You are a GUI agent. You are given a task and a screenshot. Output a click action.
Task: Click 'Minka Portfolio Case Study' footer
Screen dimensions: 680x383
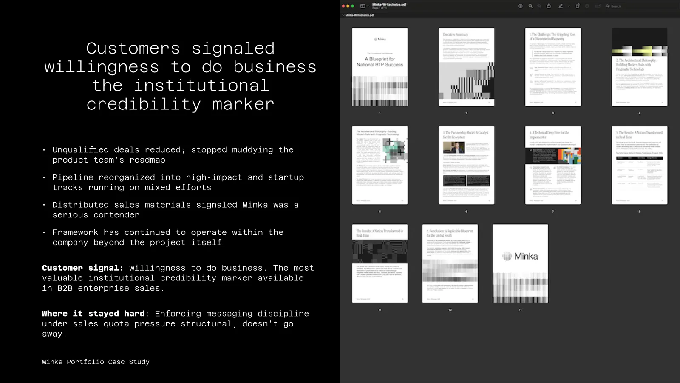(96, 362)
